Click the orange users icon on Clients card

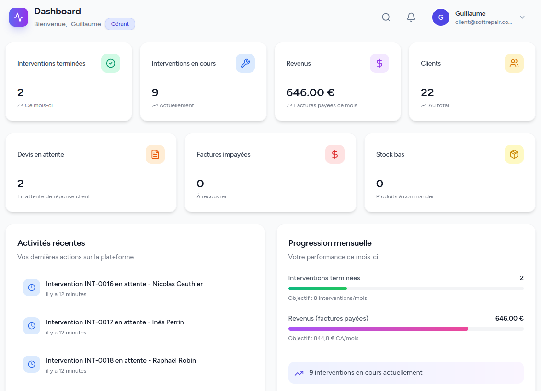(514, 63)
